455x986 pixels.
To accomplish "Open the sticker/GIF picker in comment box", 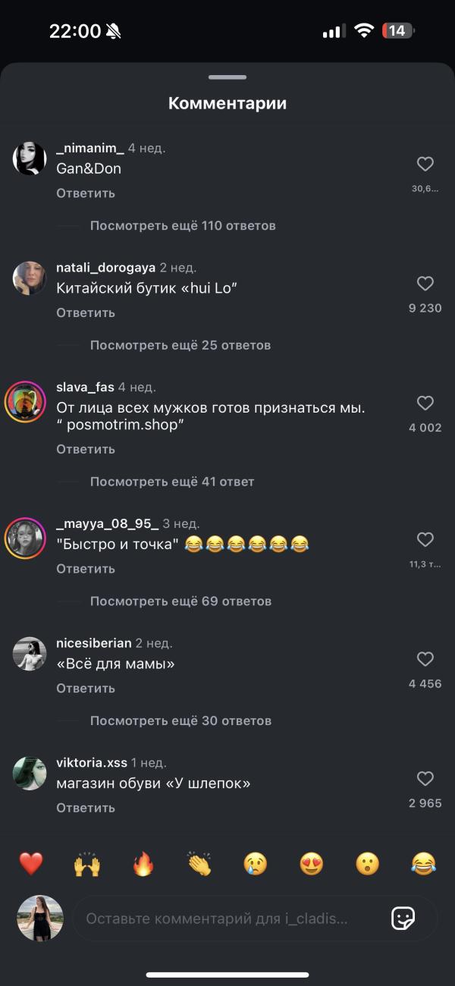I will 403,918.
